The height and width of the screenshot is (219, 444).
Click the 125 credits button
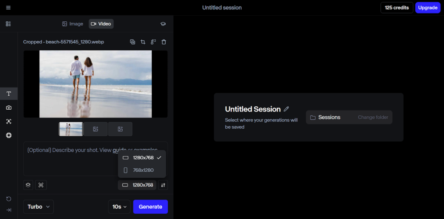point(397,8)
